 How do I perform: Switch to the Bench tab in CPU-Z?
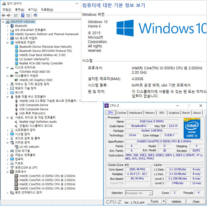point(186,113)
